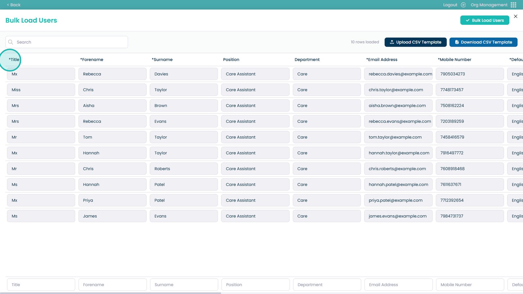This screenshot has width=523, height=294.
Task: Select the Forename cell containing Aisha
Action: 112,106
